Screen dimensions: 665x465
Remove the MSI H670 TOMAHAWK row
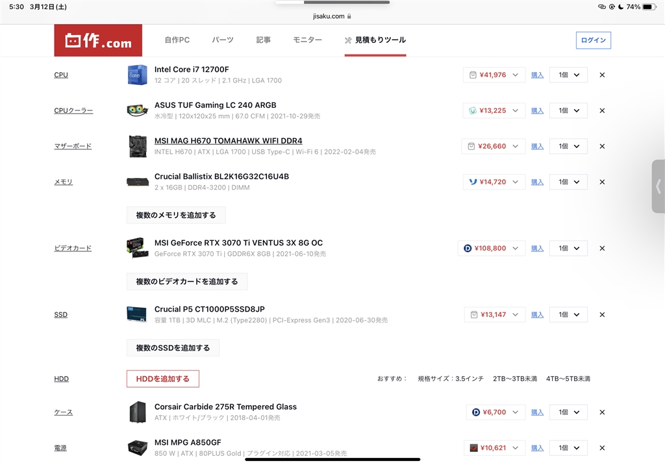[x=602, y=146]
